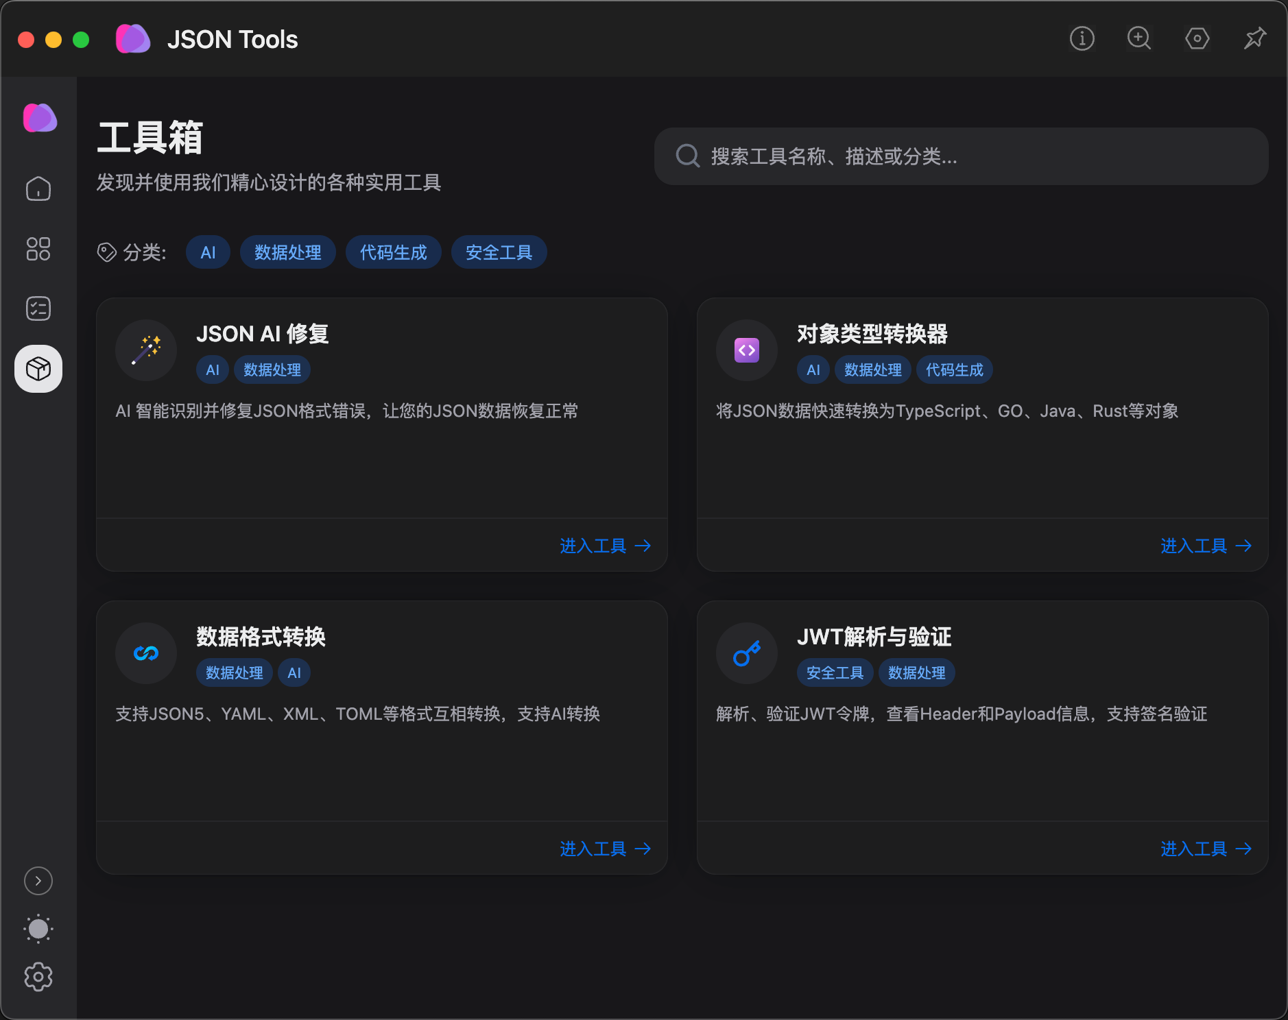Click the sidebar app logo
Viewport: 1288px width, 1020px height.
pos(40,118)
